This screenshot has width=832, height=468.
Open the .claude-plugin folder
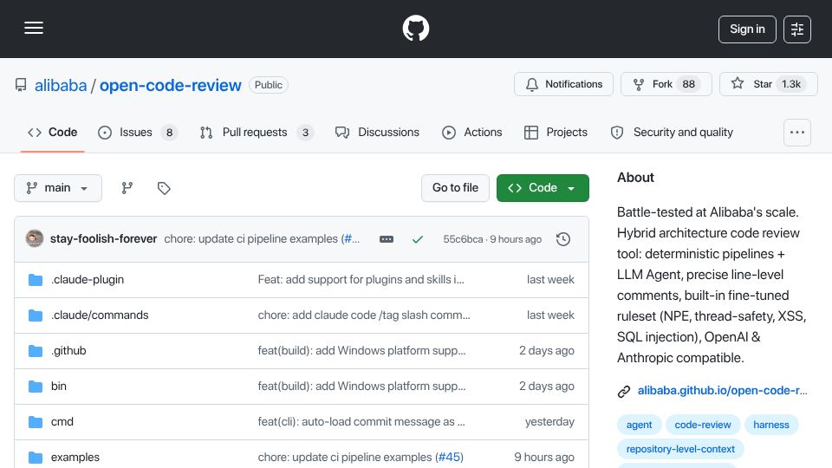coord(88,280)
